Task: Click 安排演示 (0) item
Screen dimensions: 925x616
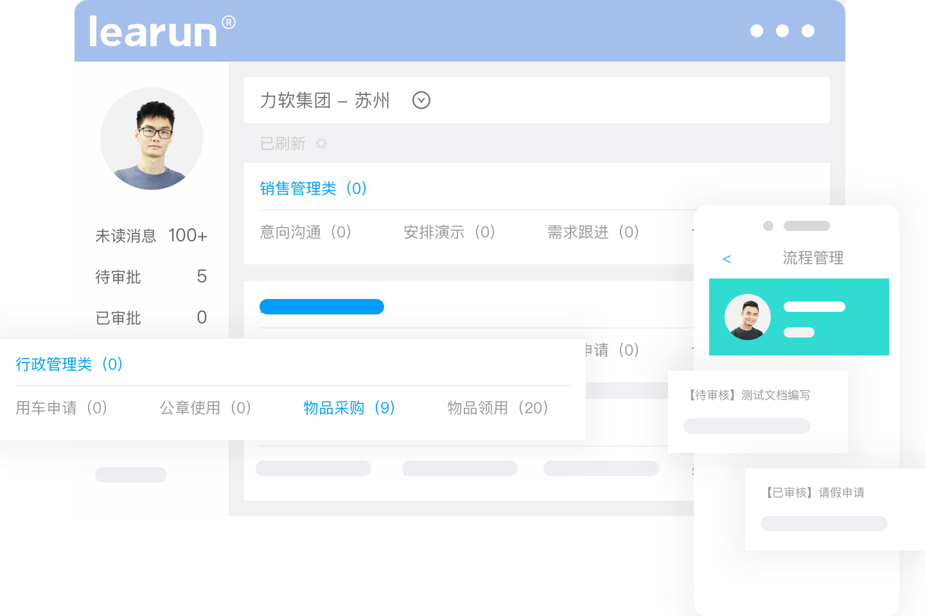Action: (x=449, y=232)
